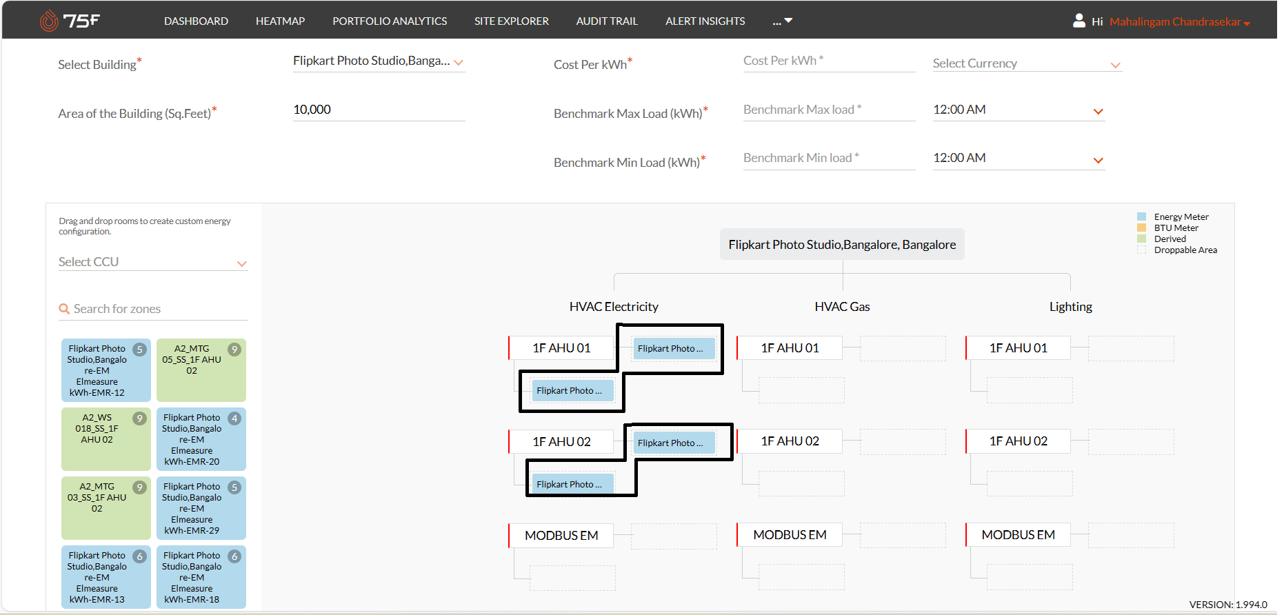The height and width of the screenshot is (615, 1284).
Task: Select 1F AHU 02 under Lighting
Action: 1018,441
